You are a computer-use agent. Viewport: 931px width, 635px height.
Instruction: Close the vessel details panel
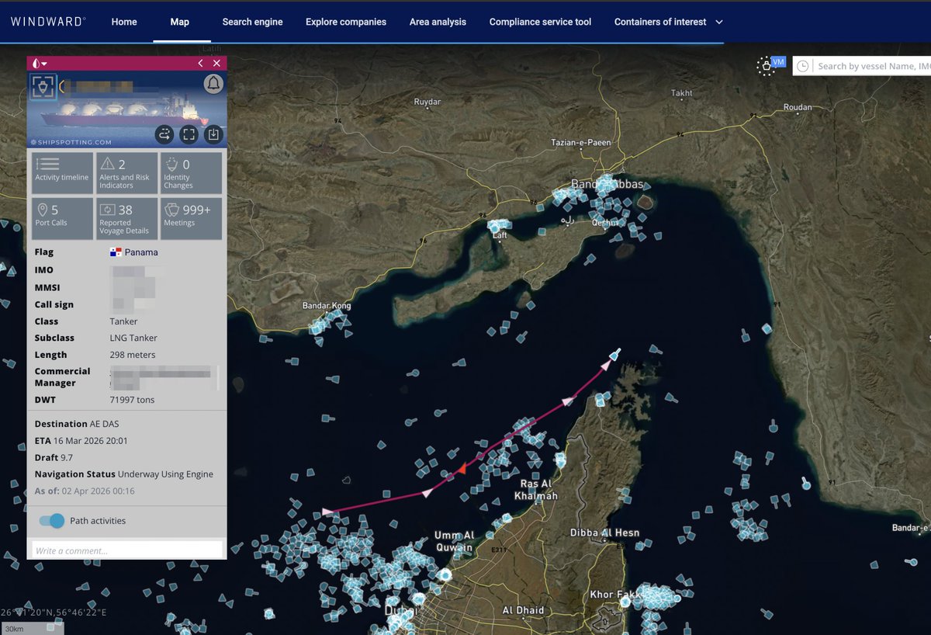[216, 64]
